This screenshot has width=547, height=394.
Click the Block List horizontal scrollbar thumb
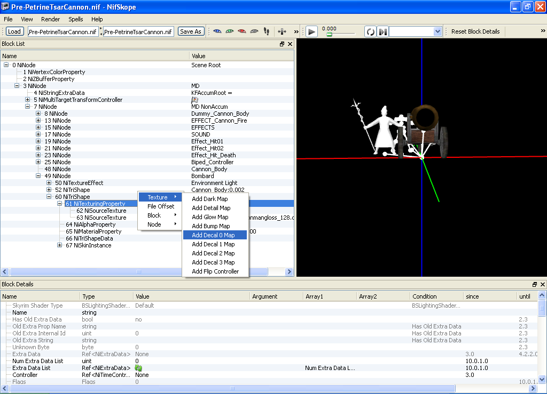[139, 271]
